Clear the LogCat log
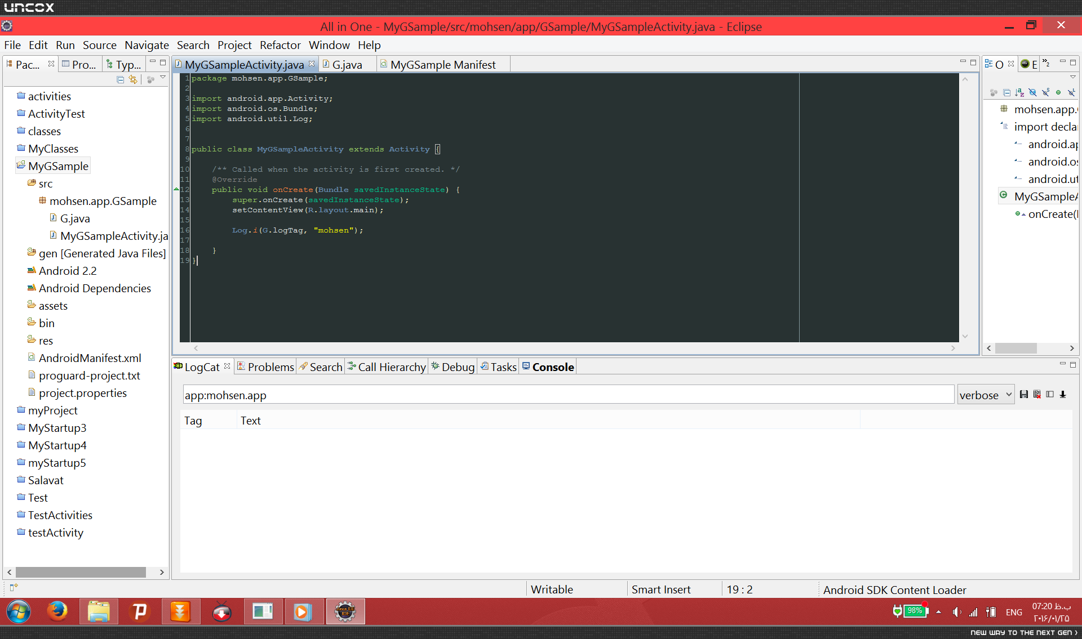The height and width of the screenshot is (639, 1082). point(1037,395)
